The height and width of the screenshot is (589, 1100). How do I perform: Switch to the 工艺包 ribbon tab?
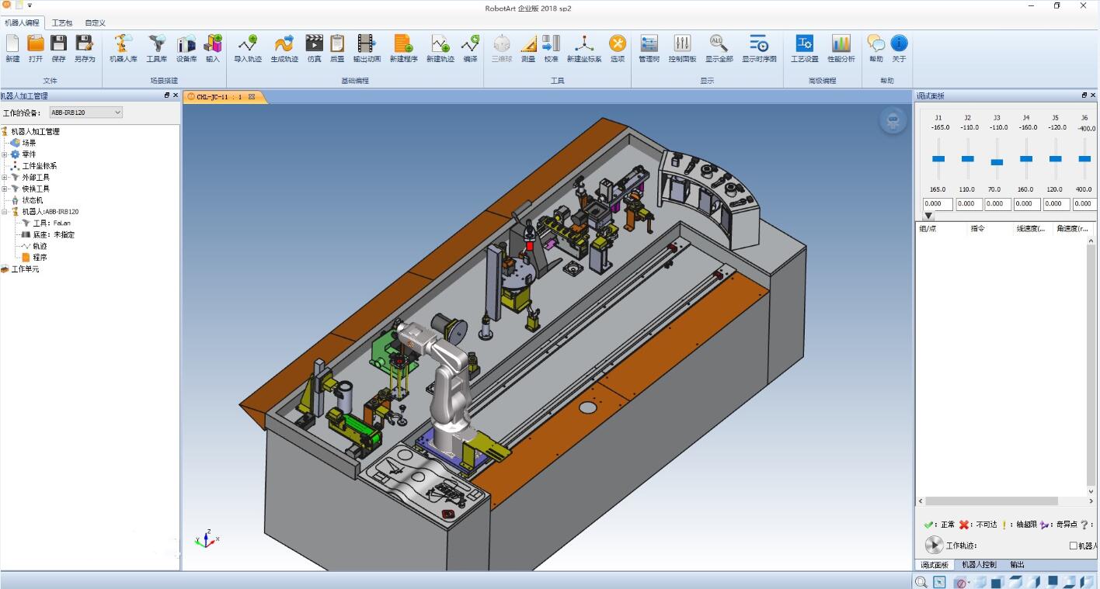coord(62,23)
